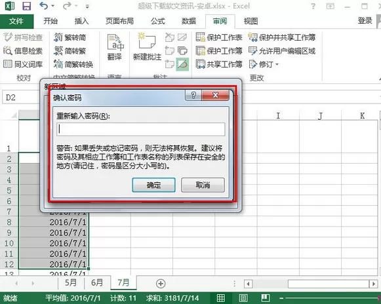Click the previous comment icon

coord(170,50)
